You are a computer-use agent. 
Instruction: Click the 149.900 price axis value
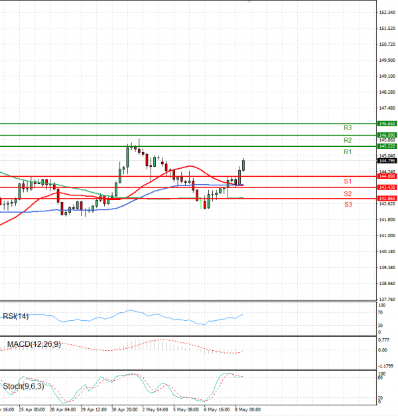[387, 60]
